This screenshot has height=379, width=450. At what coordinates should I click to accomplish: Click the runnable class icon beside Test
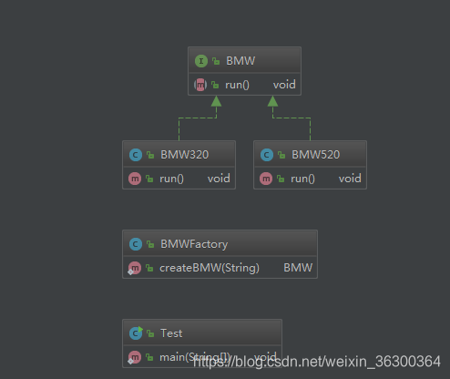point(136,333)
